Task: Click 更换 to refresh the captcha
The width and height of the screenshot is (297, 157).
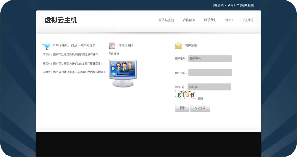Action: click(x=200, y=98)
